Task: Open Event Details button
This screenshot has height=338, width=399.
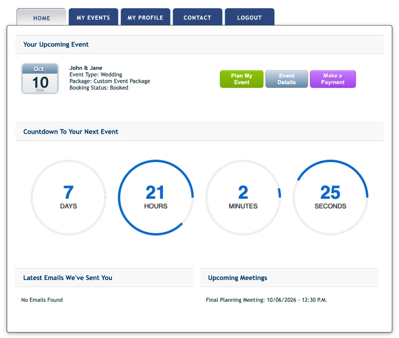Action: click(x=287, y=79)
